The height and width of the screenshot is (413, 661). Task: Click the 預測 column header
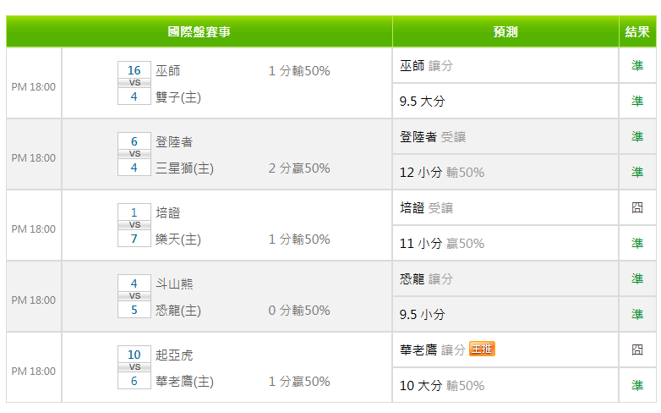click(x=505, y=31)
